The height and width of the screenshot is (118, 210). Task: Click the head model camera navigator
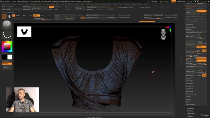pos(163,34)
